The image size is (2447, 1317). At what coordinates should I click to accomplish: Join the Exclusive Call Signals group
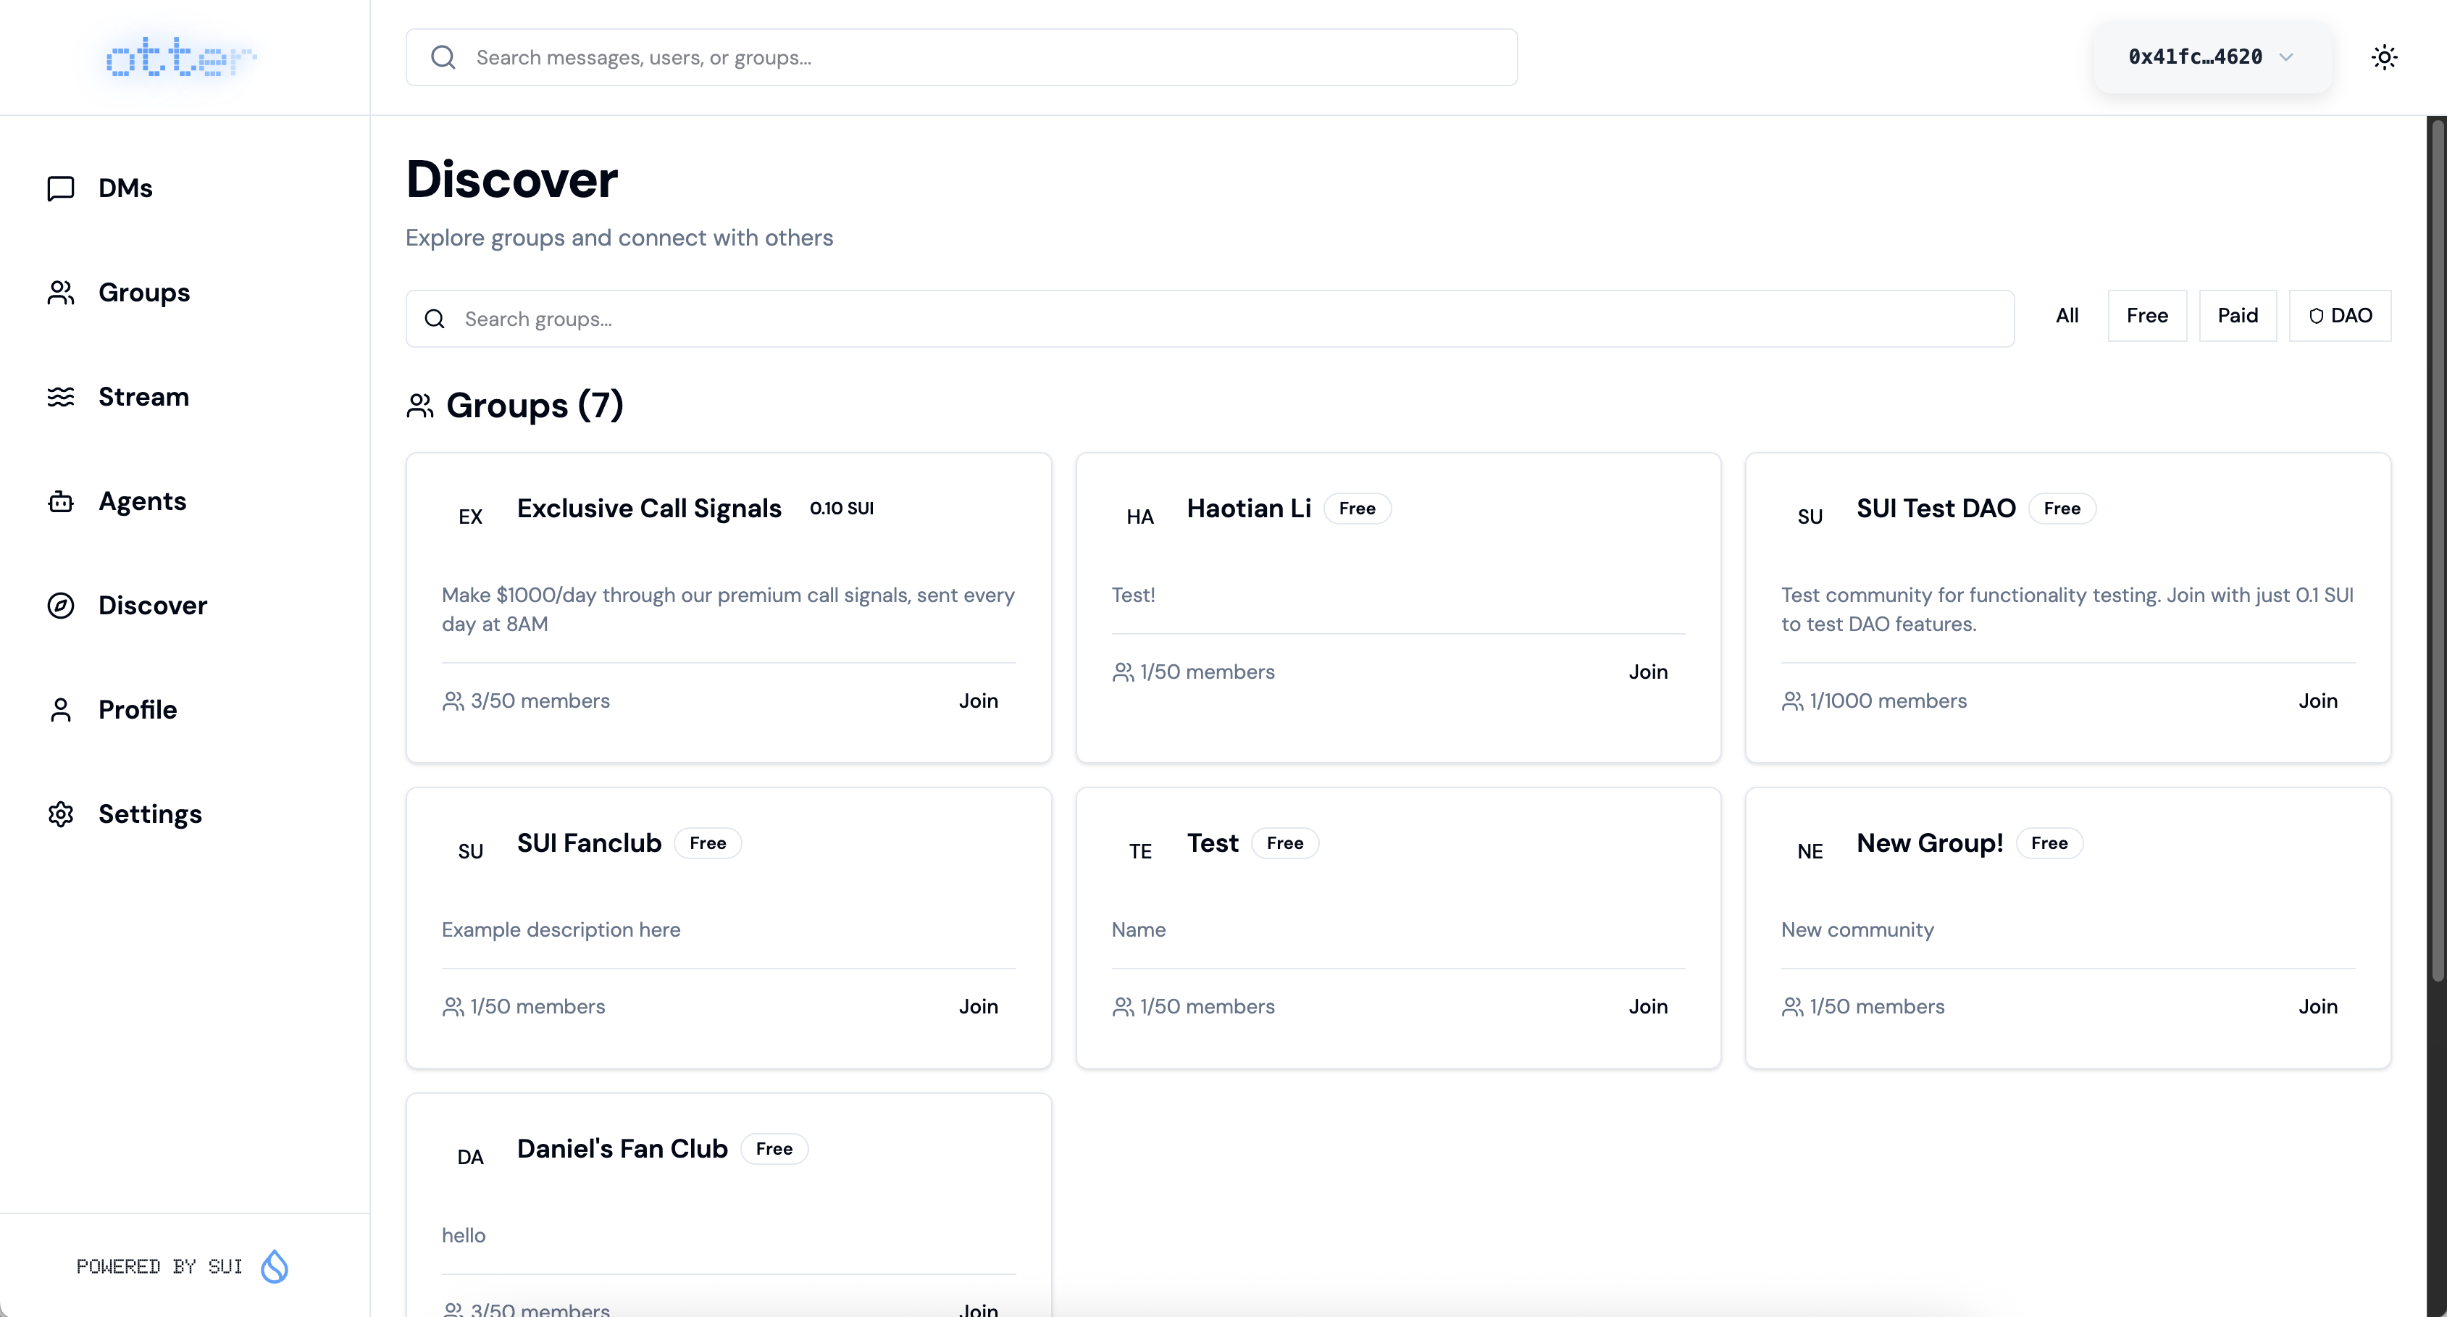(x=977, y=701)
